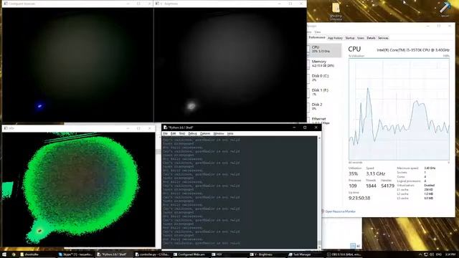
Task: Select Disk 2 in the sidebar
Action: [324, 107]
